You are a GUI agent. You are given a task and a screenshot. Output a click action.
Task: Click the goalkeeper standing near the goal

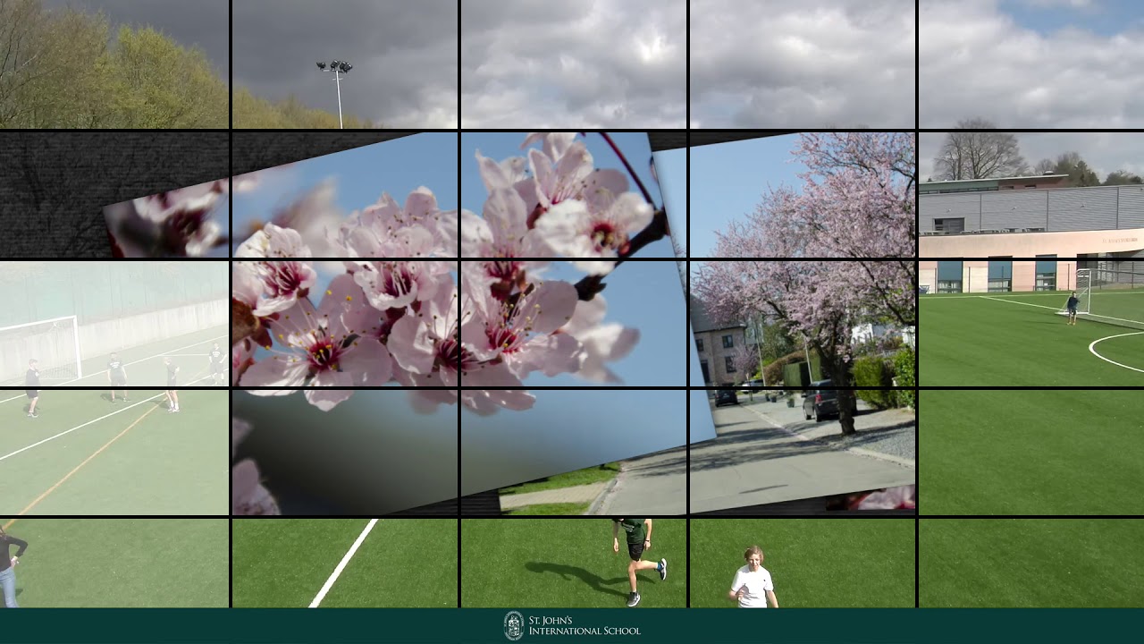(x=1072, y=308)
